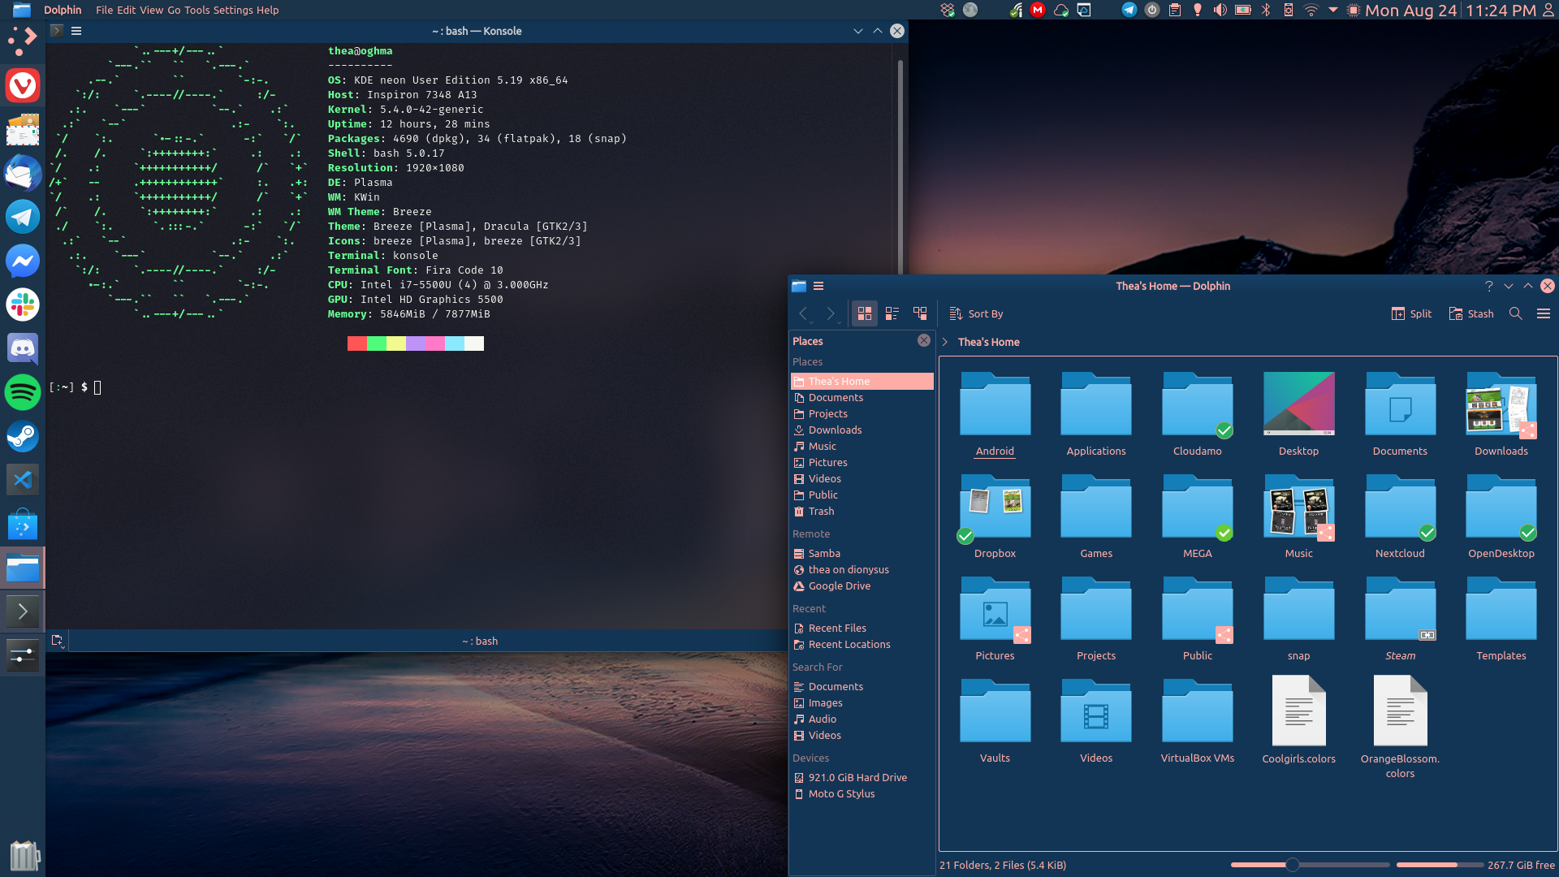This screenshot has width=1559, height=877.
Task: Open Trash in the Places sidebar
Action: click(862, 512)
